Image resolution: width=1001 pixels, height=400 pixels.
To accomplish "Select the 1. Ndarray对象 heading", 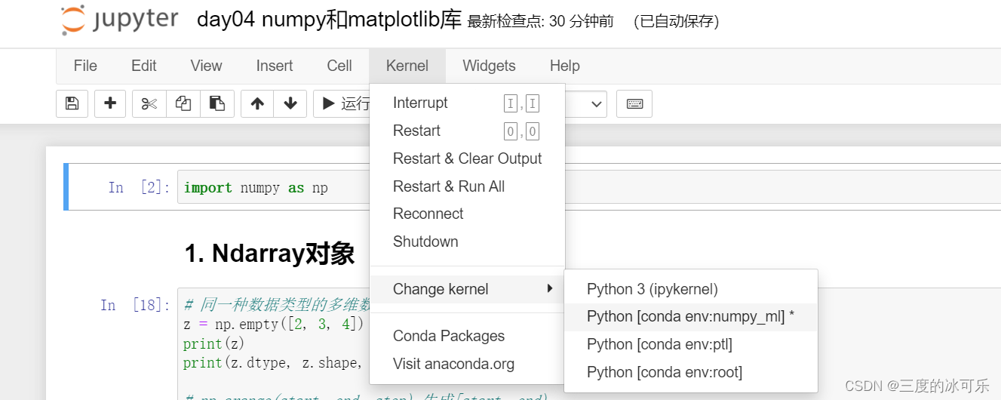I will 269,254.
